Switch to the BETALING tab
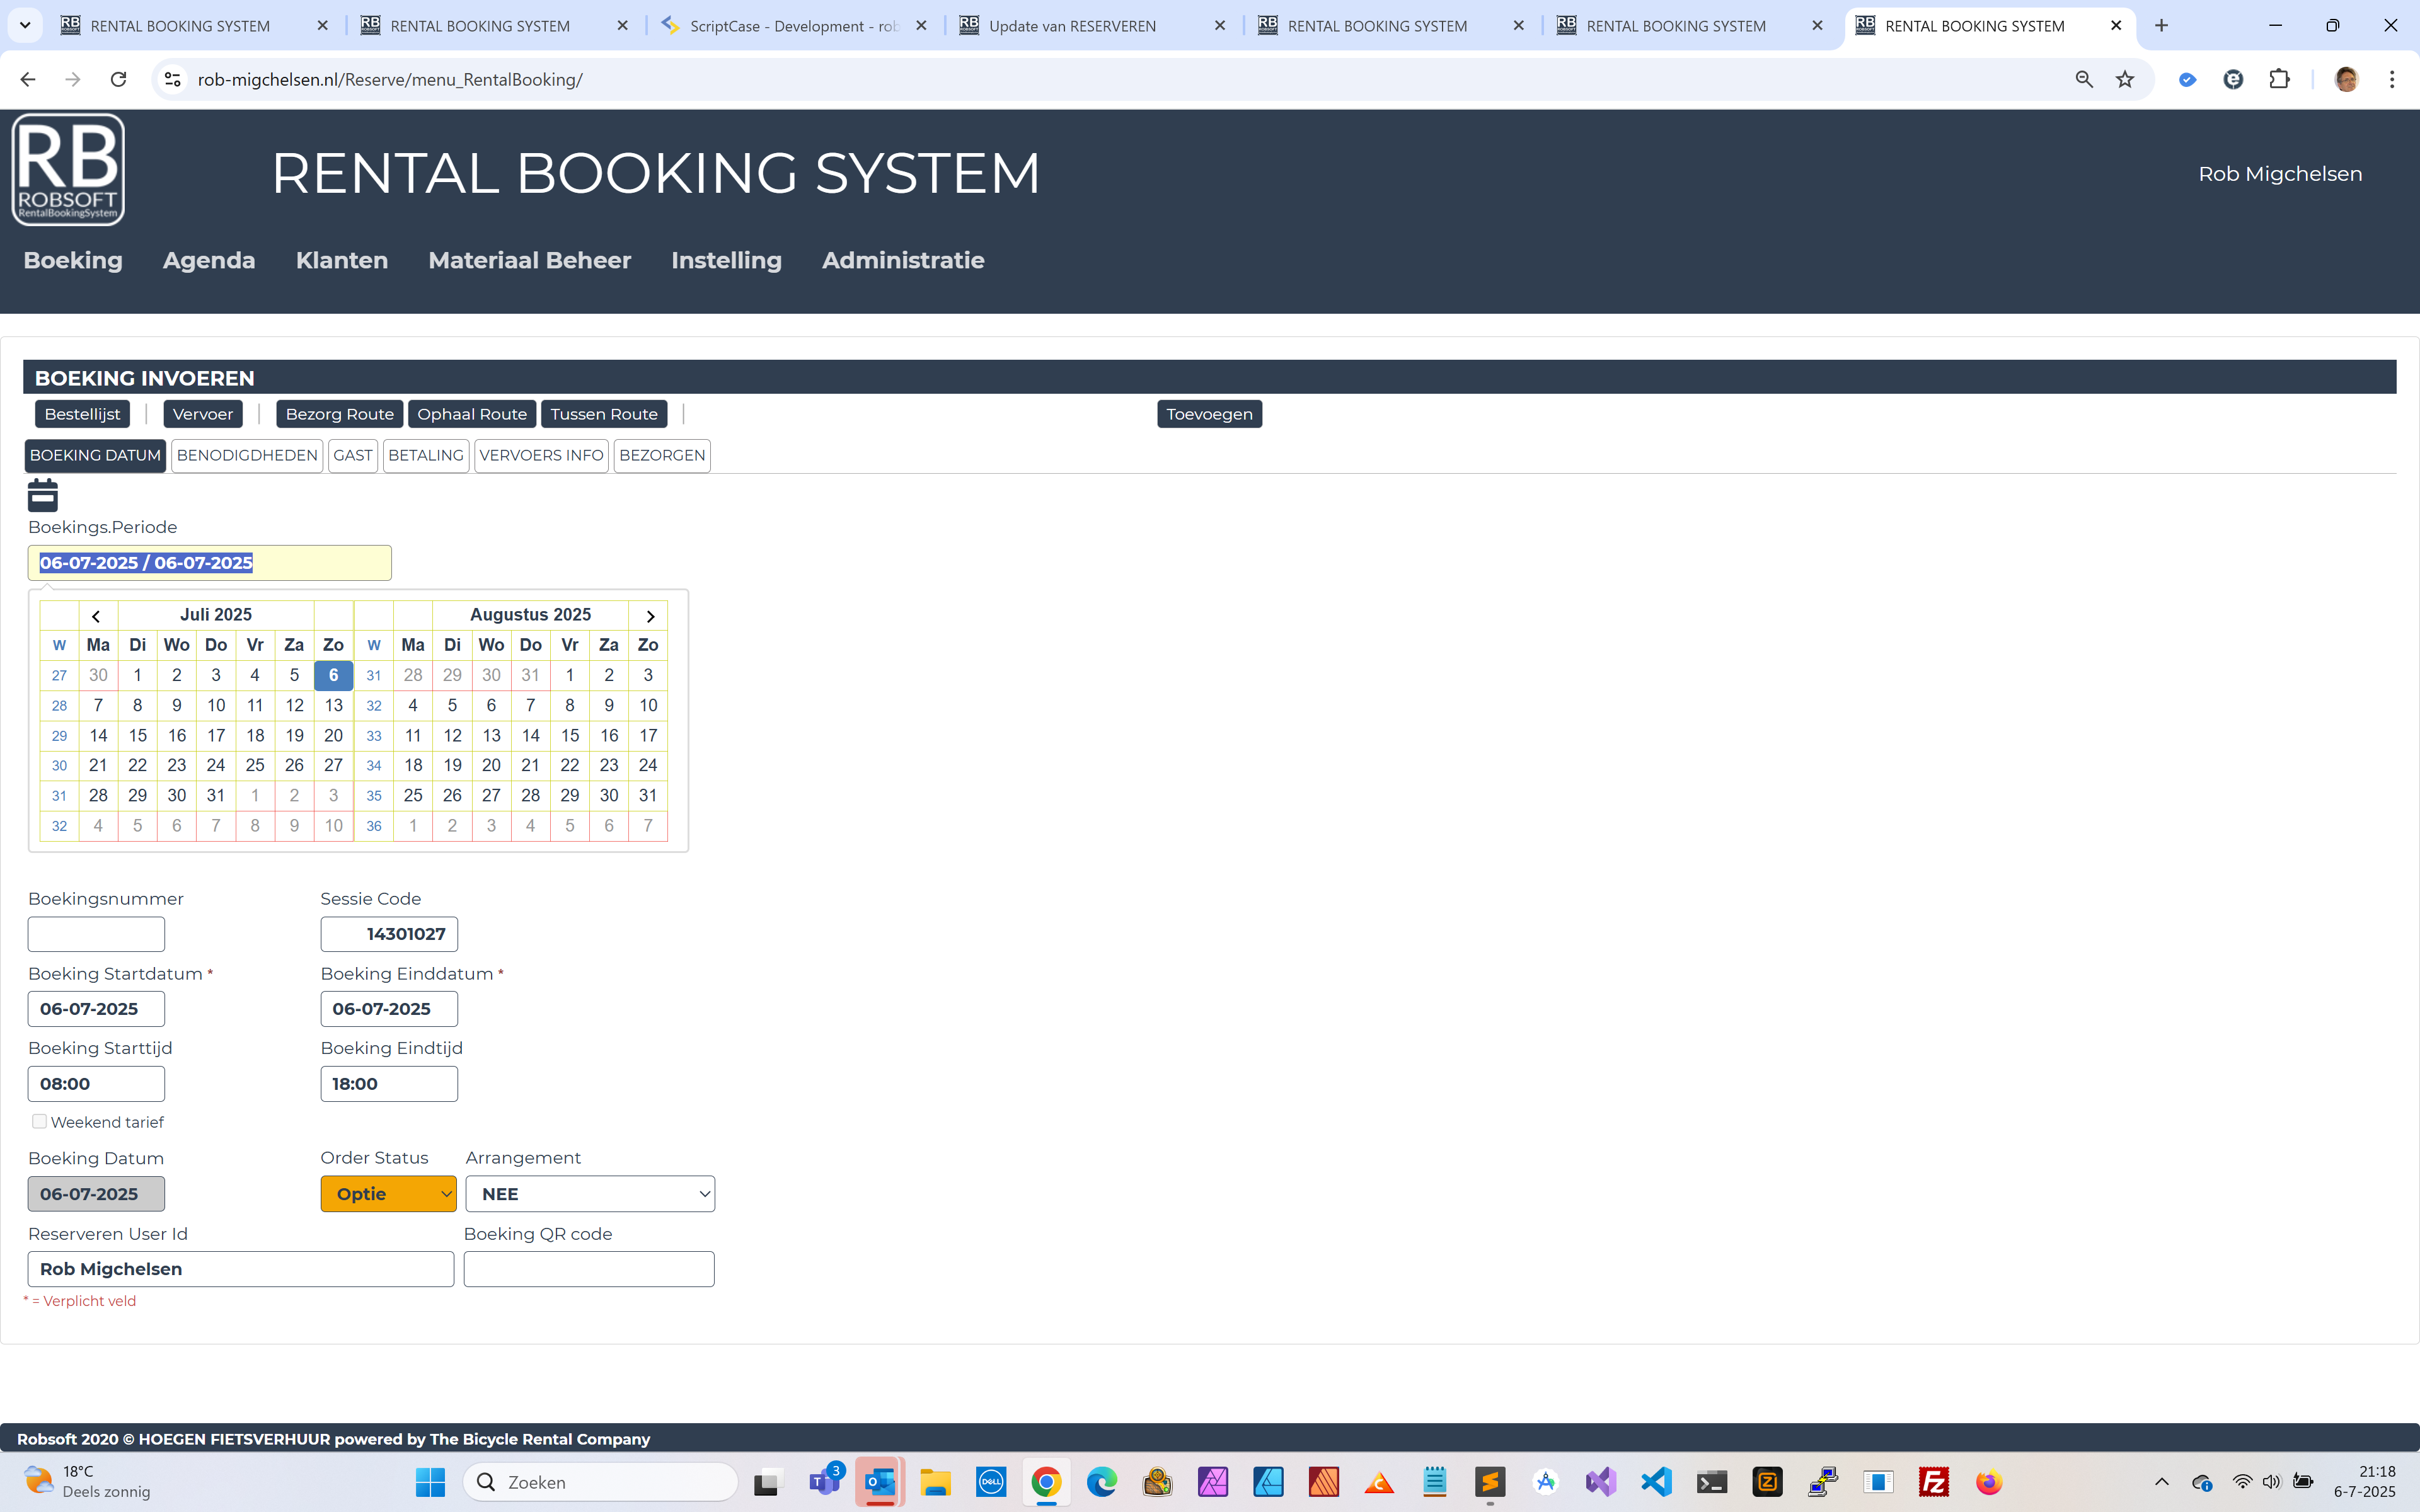The width and height of the screenshot is (2420, 1512). pyautogui.click(x=426, y=455)
